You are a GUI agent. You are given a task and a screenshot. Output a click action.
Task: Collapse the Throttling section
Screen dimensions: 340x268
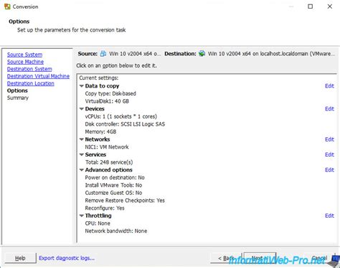point(82,216)
